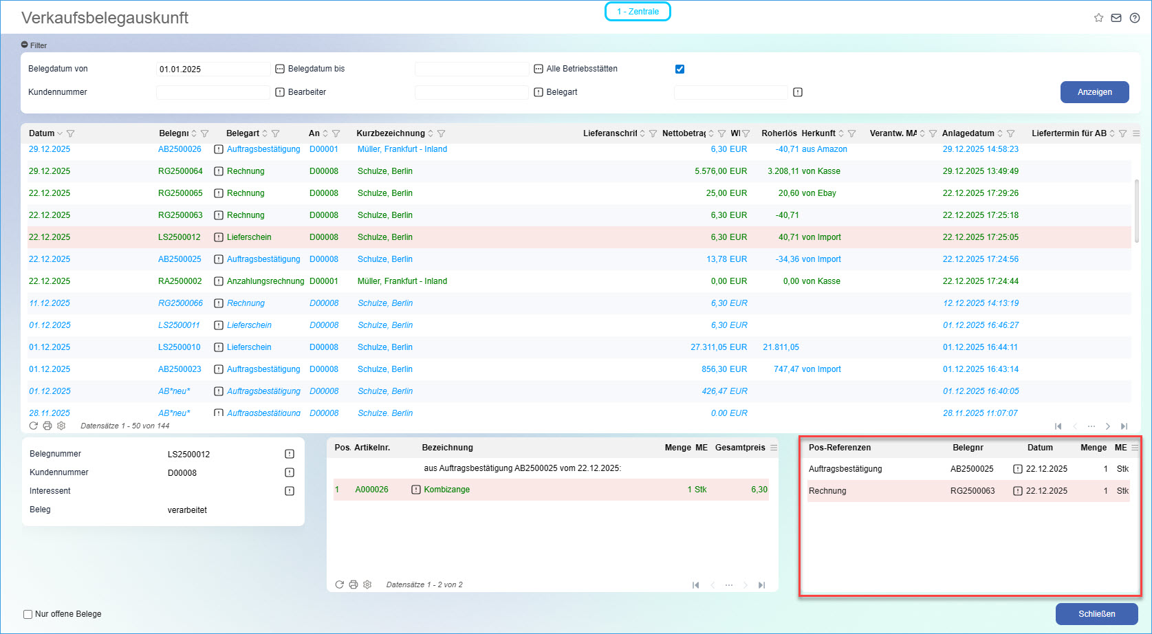Filter the Datum column
Screen dimensions: 1152x634
click(x=70, y=133)
